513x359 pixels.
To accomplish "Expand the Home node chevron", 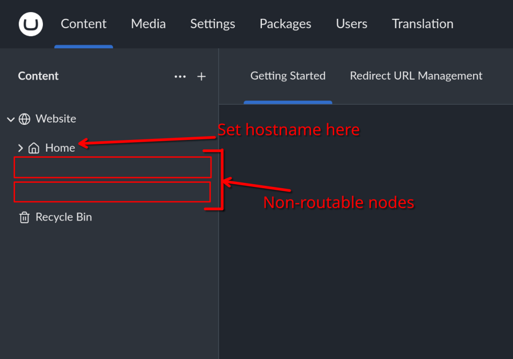I will [x=20, y=148].
